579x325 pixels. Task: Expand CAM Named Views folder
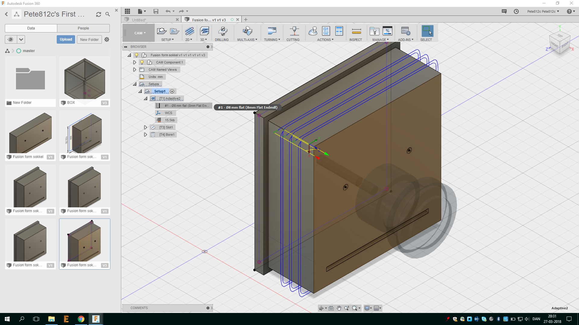coord(134,70)
